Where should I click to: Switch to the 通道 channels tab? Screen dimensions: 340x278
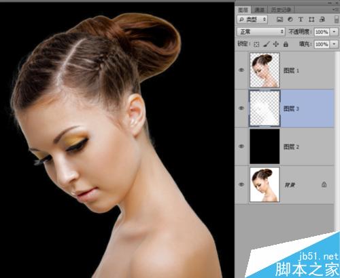(259, 9)
